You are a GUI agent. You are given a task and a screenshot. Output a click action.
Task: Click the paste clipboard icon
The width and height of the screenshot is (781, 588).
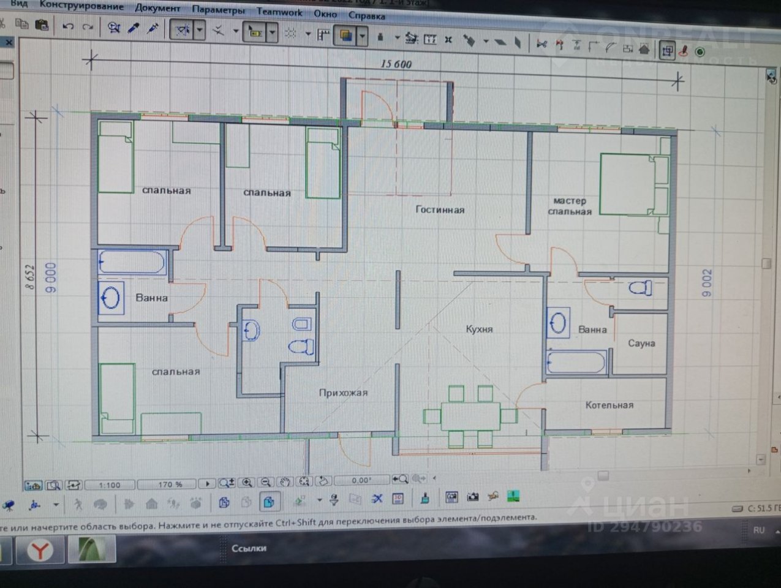tap(42, 25)
